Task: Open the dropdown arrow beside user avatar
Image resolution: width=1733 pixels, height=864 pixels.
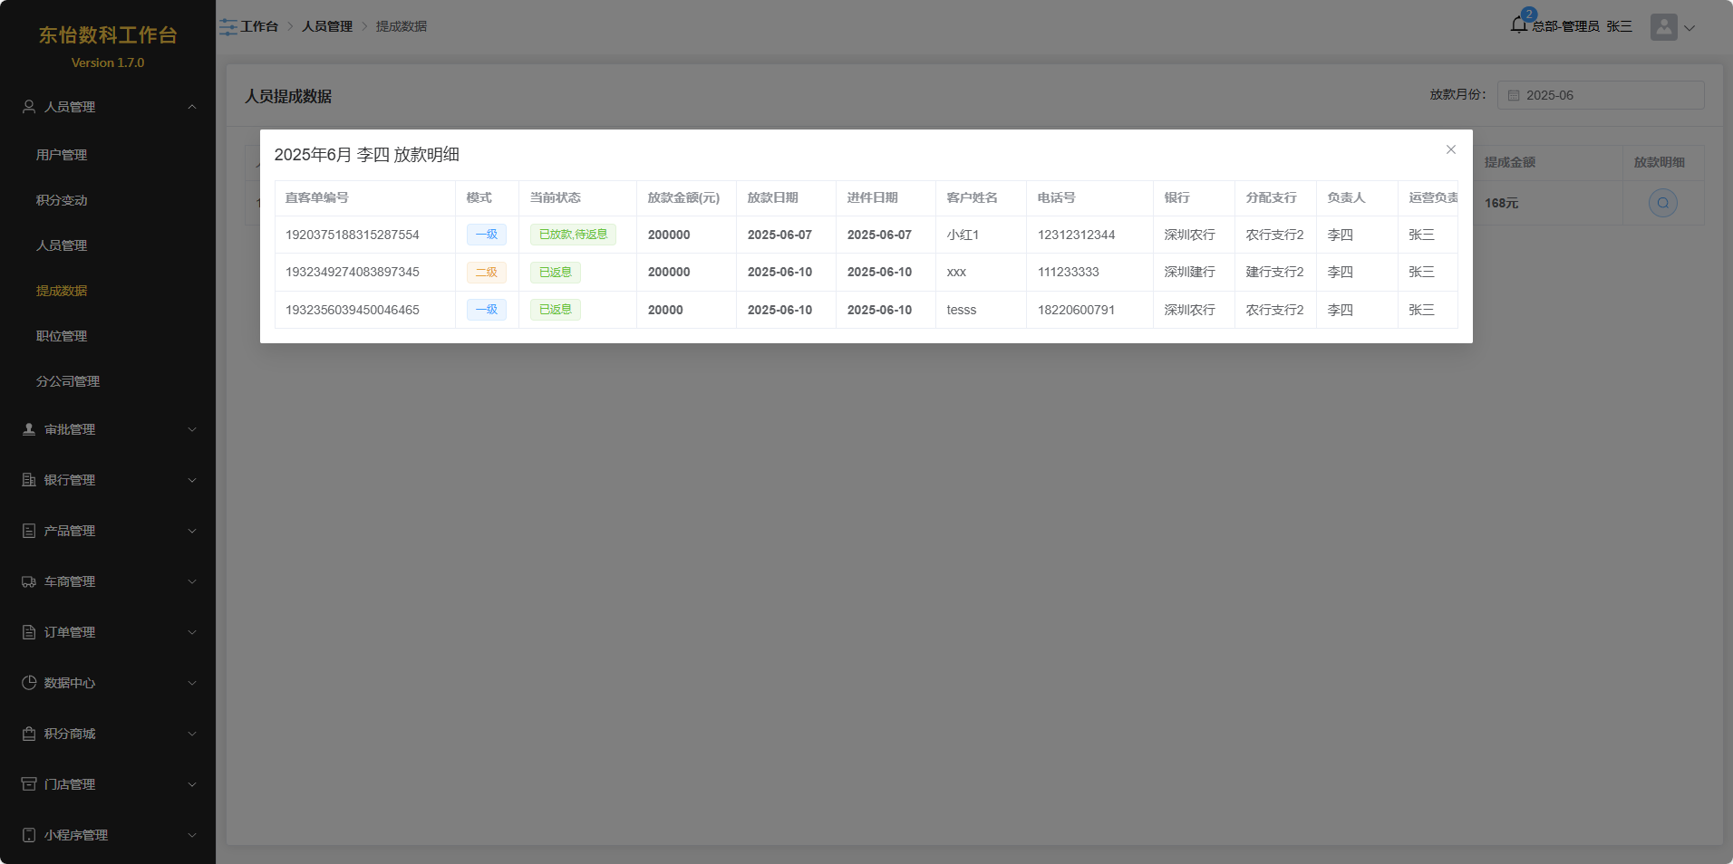Action: [1689, 28]
